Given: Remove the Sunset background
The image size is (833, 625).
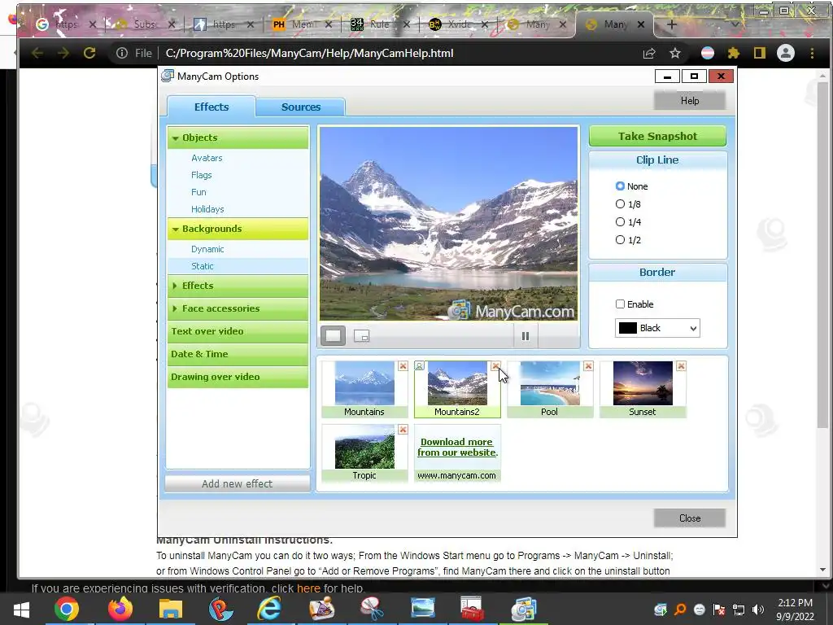Looking at the screenshot, I should click(681, 366).
